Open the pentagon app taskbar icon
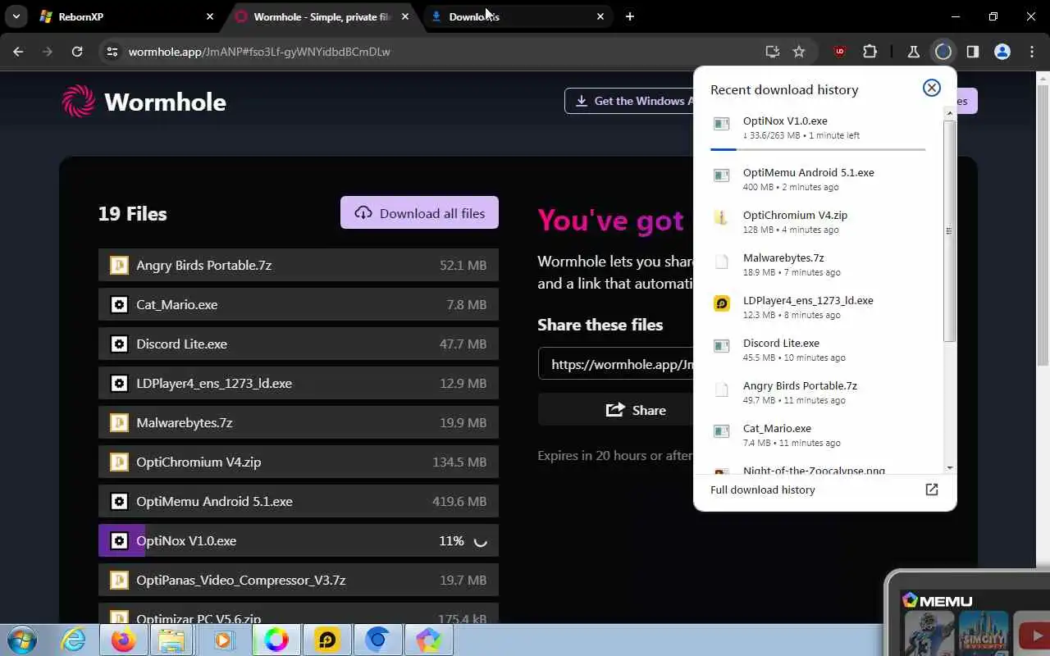Image resolution: width=1050 pixels, height=656 pixels. [x=428, y=640]
